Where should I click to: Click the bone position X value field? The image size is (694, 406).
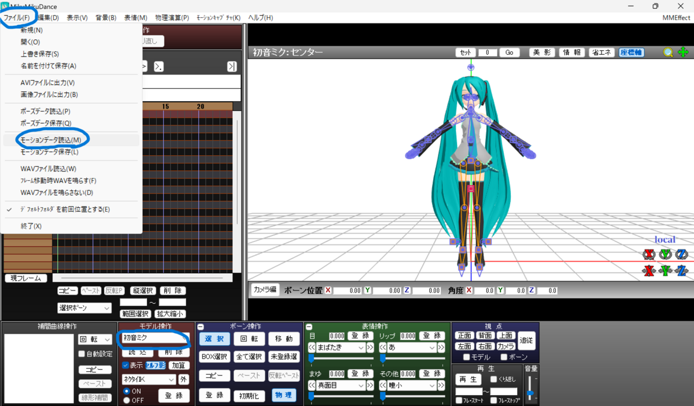(348, 290)
